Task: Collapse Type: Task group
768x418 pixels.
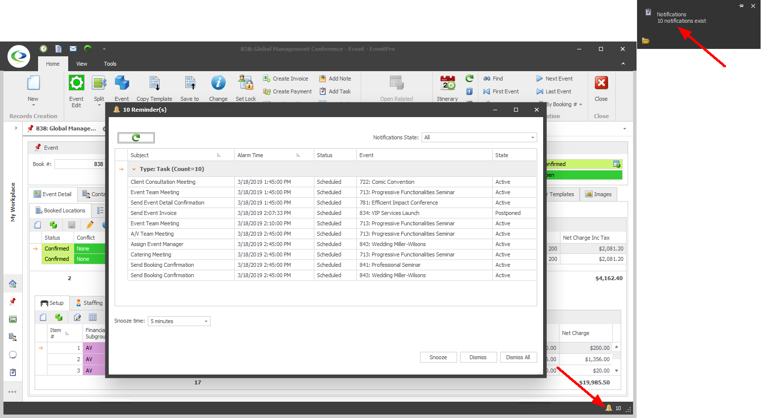Action: pyautogui.click(x=133, y=169)
